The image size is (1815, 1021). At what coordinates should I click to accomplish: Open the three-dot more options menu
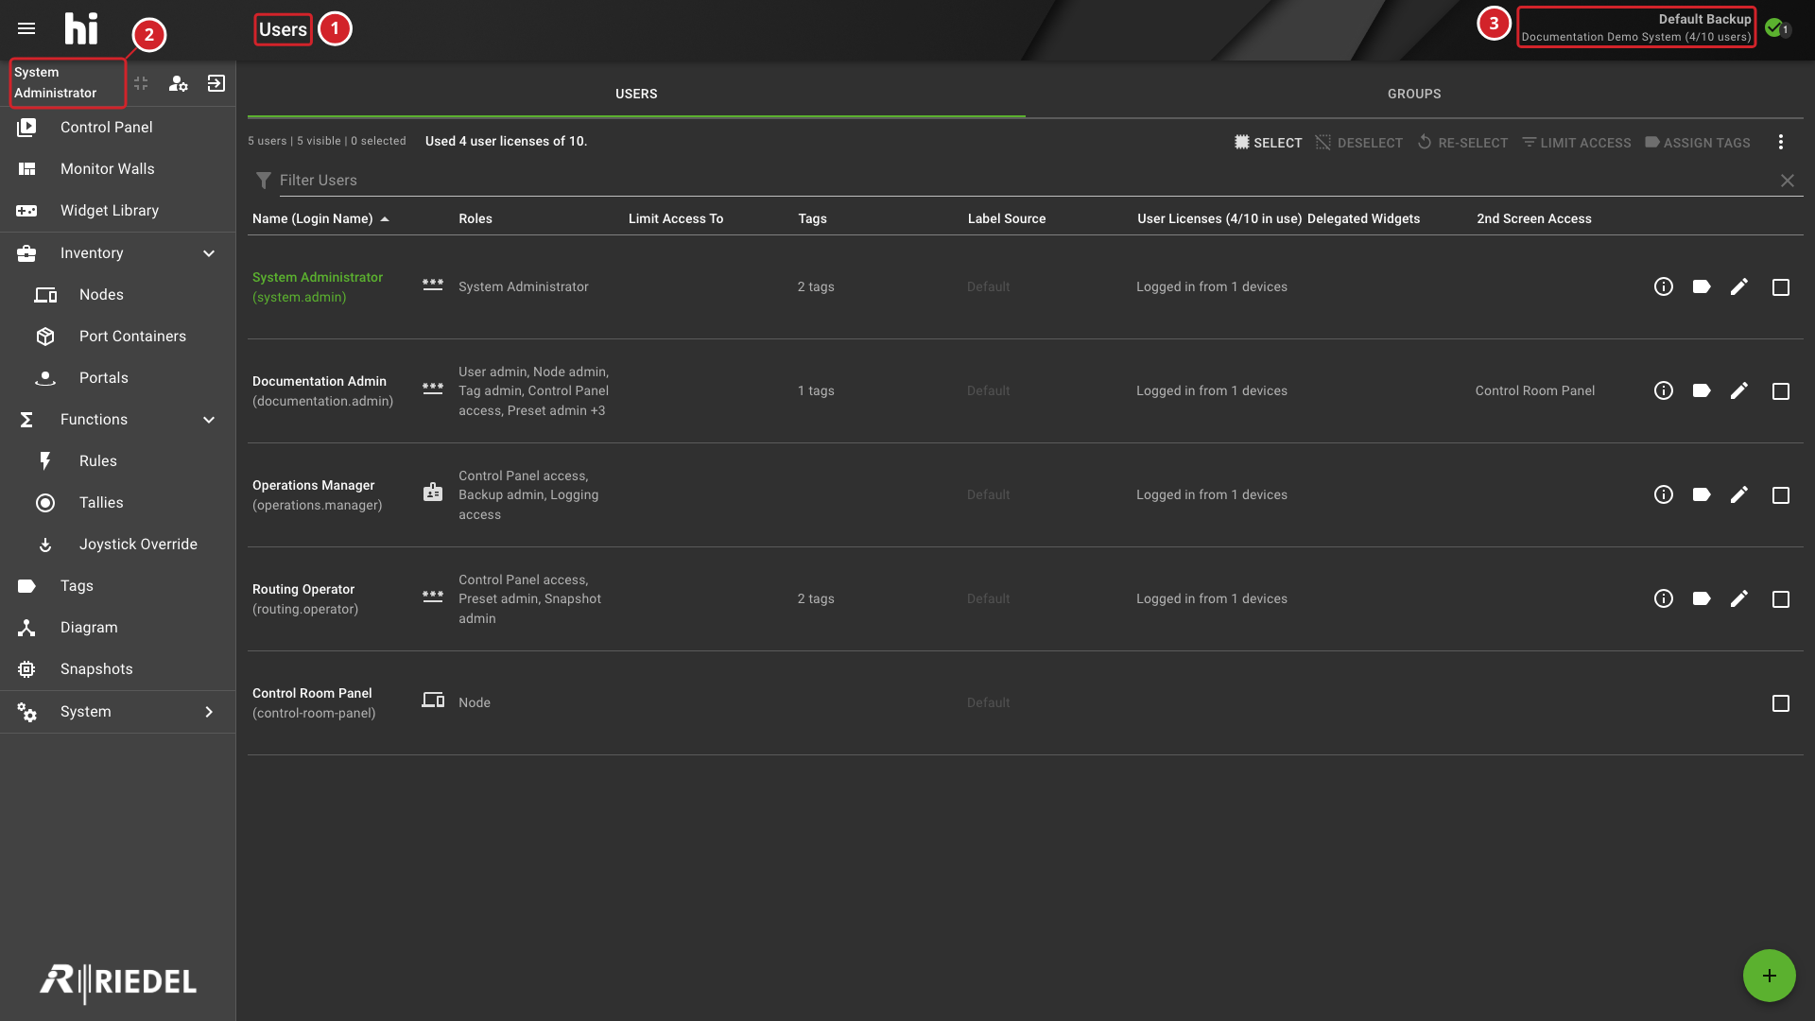click(1780, 142)
